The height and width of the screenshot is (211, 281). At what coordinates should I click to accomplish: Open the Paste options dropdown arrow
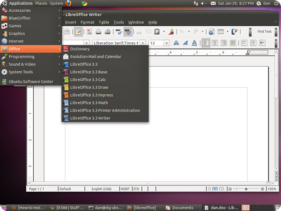click(x=164, y=31)
